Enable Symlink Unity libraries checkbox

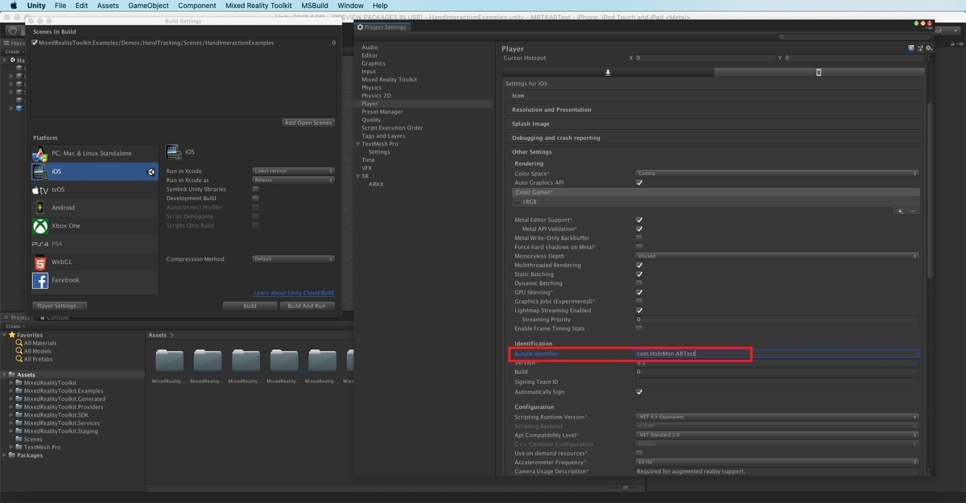256,189
